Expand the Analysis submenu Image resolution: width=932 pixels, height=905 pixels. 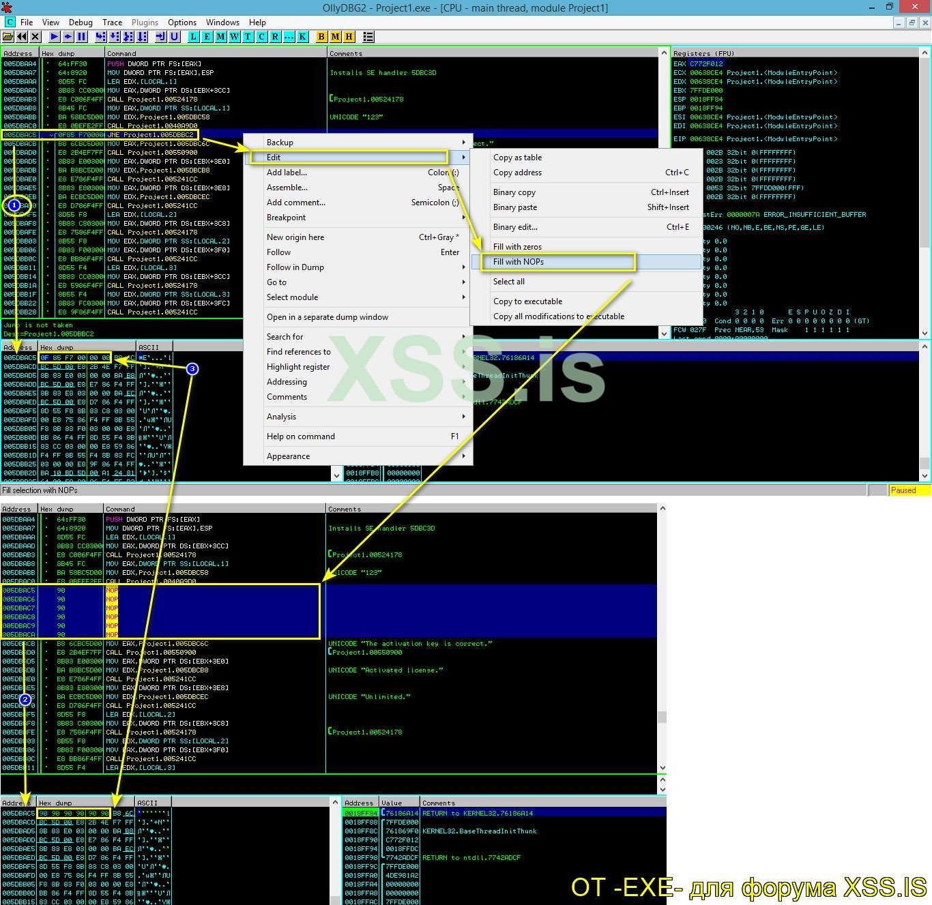358,417
